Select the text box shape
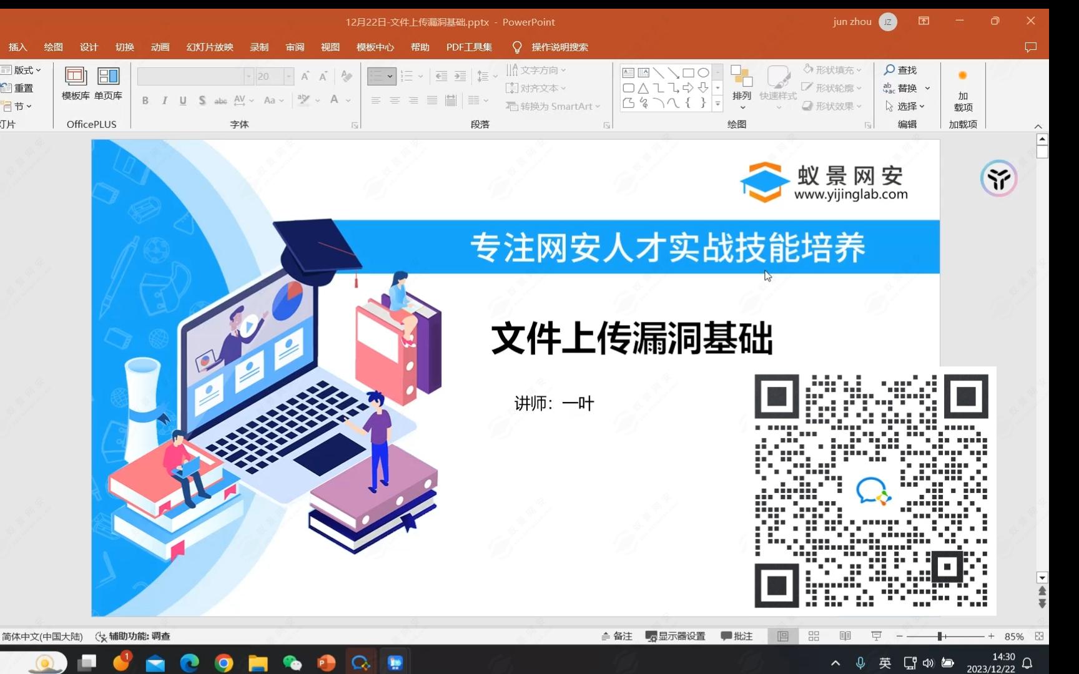Viewport: 1079px width, 674px height. tap(629, 72)
